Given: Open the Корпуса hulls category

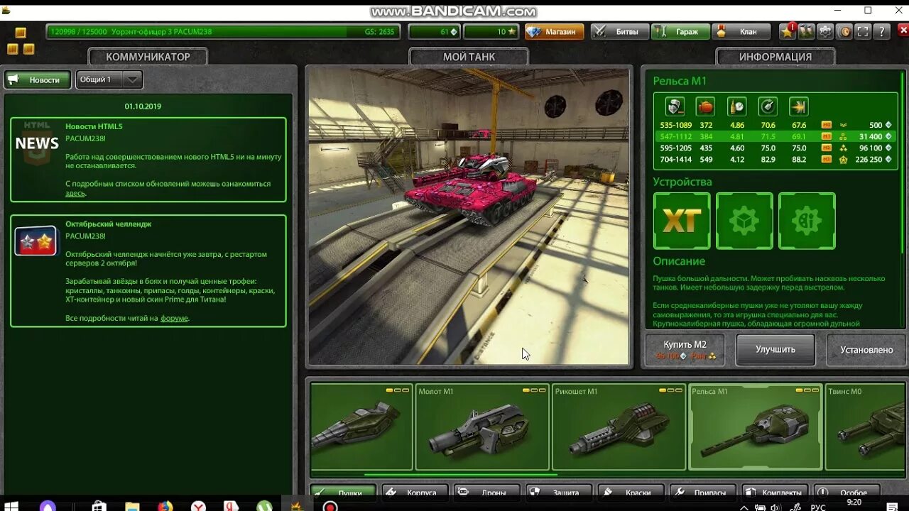Looking at the screenshot, I should (x=415, y=492).
